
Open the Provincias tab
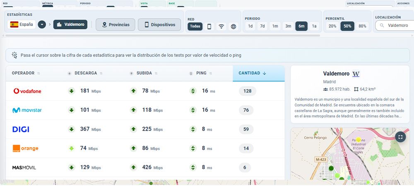(116, 24)
